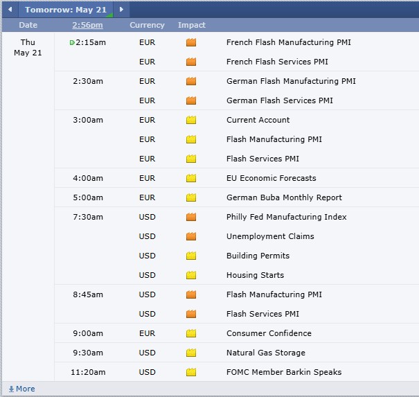Click the Currency column header
This screenshot has width=419, height=397.
point(147,25)
